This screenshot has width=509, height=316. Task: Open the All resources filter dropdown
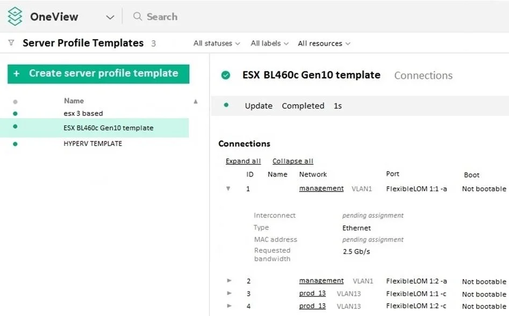(x=324, y=43)
